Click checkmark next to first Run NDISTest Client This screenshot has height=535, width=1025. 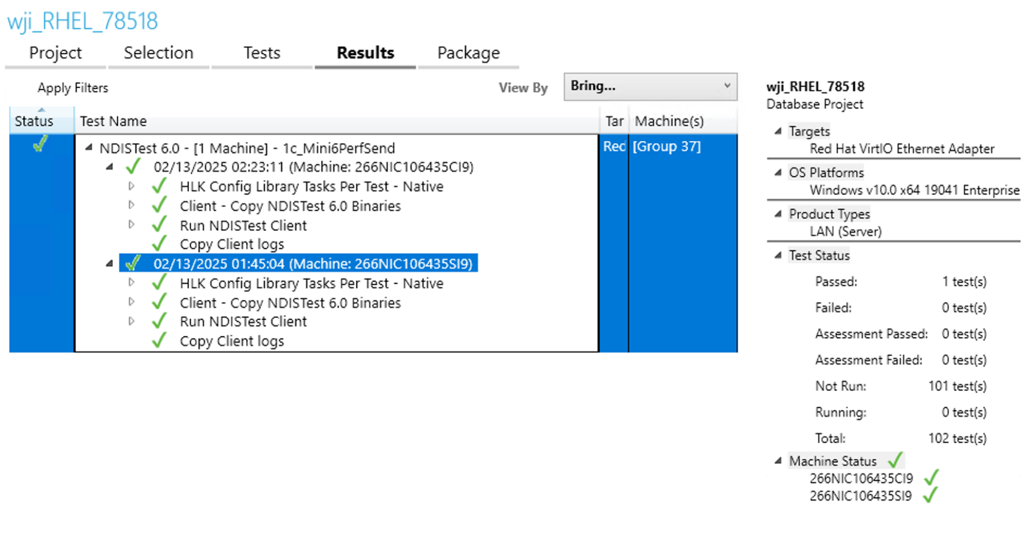pyautogui.click(x=159, y=225)
